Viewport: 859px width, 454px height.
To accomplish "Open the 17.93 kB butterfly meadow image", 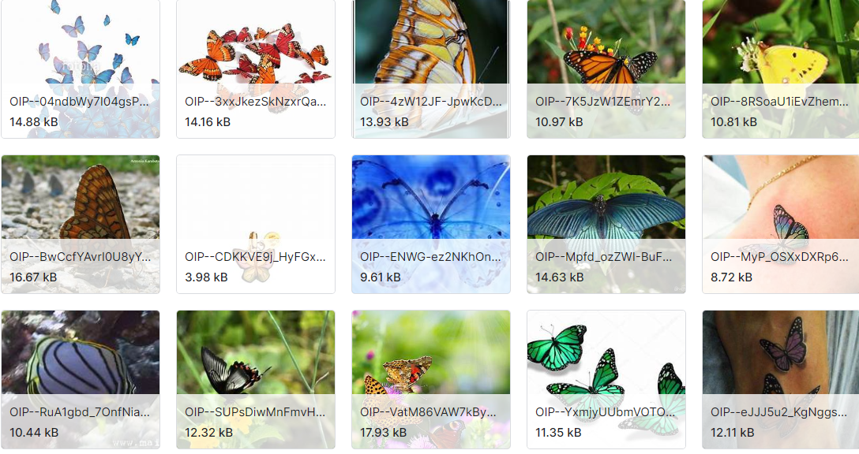I will (431, 380).
